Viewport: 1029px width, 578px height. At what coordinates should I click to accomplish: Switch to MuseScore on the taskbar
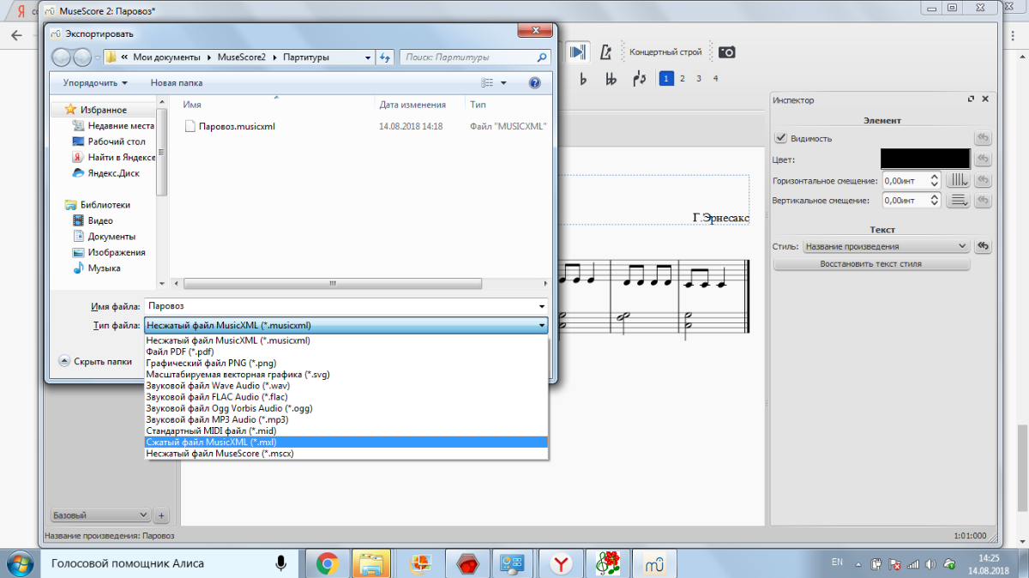click(655, 563)
